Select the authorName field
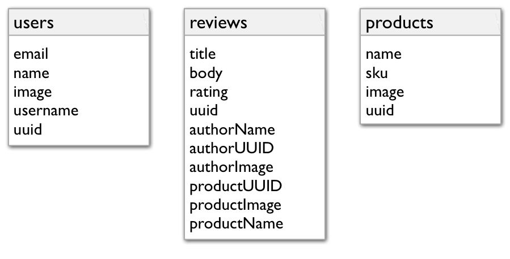The height and width of the screenshot is (259, 510). click(232, 129)
